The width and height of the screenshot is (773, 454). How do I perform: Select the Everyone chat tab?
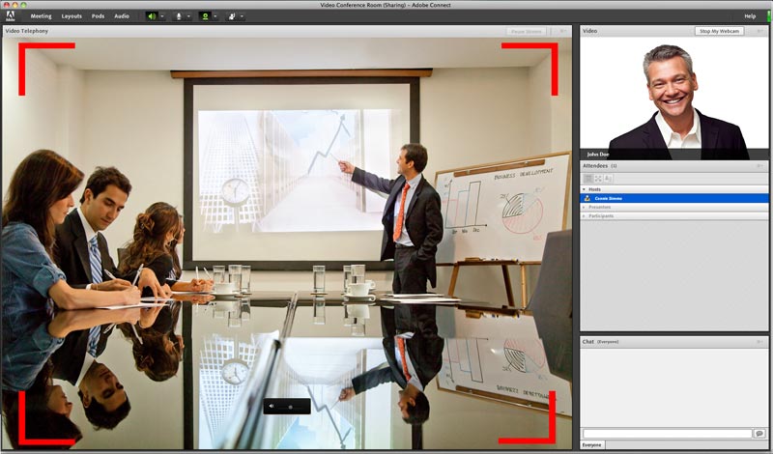click(x=591, y=445)
